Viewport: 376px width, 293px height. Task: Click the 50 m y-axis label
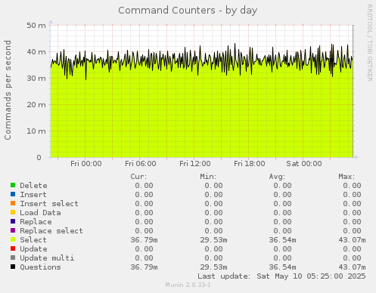coord(36,26)
